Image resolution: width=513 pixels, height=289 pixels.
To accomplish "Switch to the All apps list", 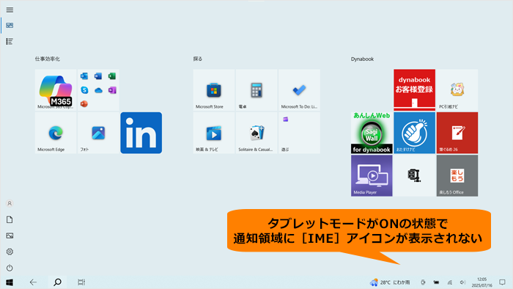I will click(10, 41).
